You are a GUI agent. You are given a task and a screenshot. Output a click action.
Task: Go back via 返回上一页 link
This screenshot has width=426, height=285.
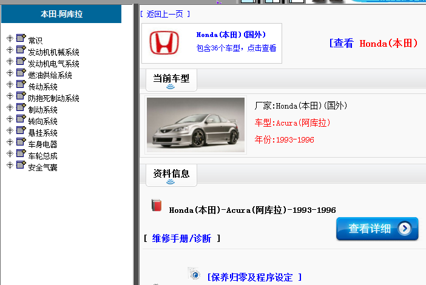click(165, 14)
